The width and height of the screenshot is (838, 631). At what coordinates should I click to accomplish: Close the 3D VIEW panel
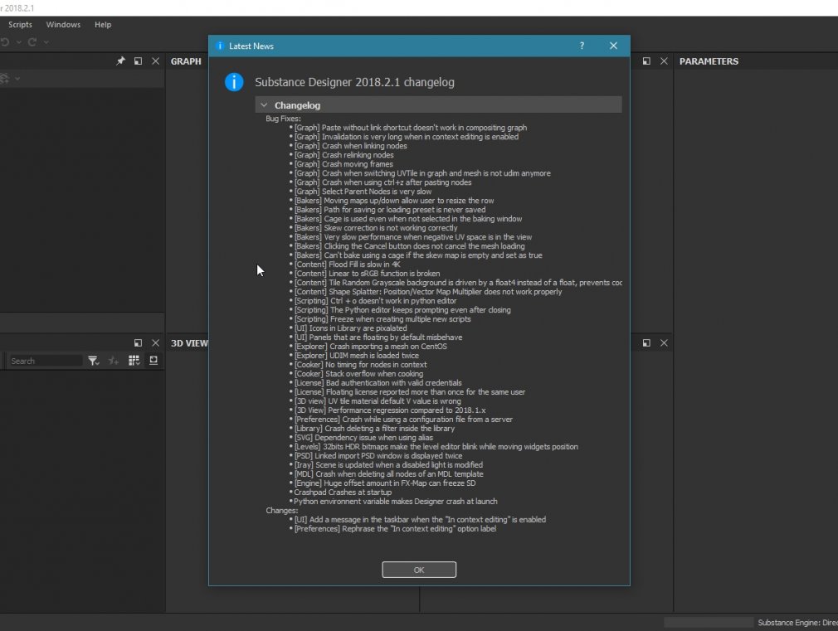coord(664,342)
